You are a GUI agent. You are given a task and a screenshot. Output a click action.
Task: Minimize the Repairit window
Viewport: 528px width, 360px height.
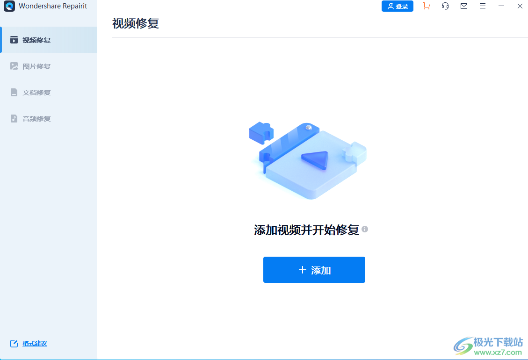501,6
